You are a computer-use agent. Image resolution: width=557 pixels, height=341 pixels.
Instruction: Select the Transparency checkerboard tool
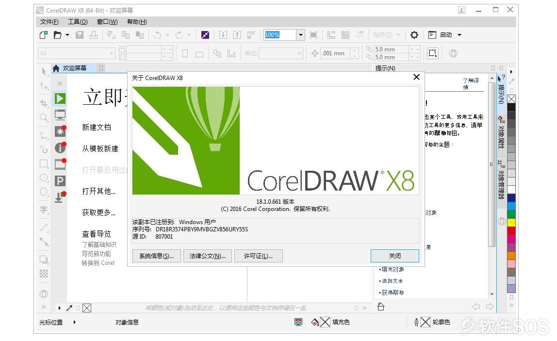tap(44, 274)
